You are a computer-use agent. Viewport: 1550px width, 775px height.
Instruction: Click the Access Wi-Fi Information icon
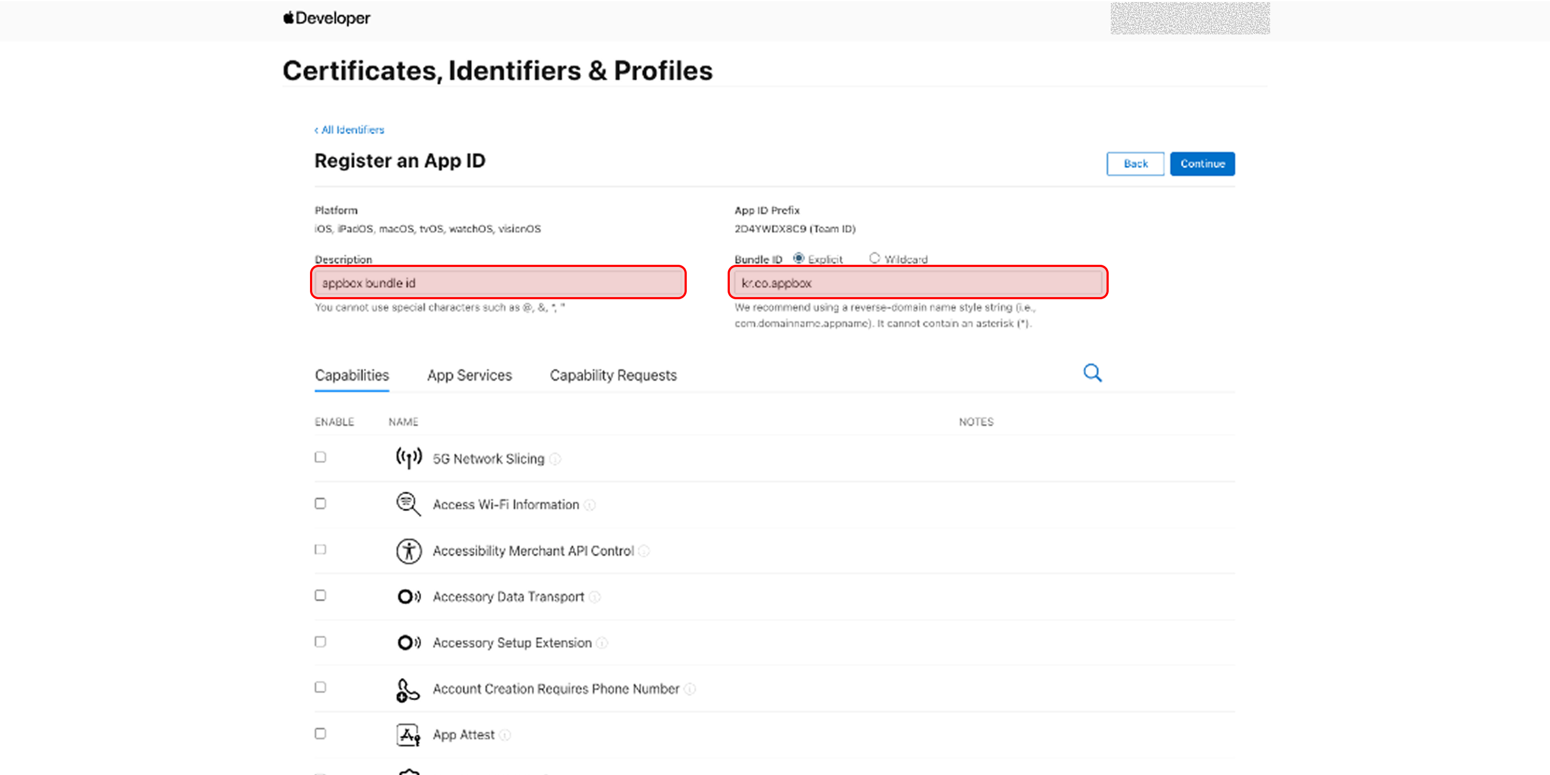tap(408, 504)
